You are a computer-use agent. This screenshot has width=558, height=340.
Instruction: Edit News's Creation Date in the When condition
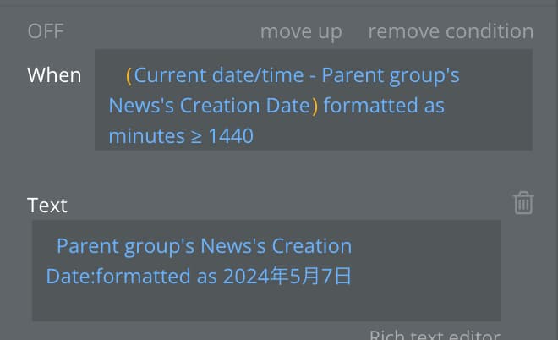(210, 106)
